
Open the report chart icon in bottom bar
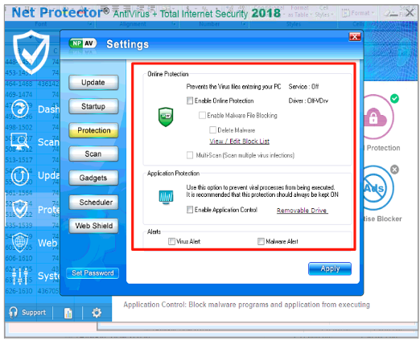pos(68,313)
